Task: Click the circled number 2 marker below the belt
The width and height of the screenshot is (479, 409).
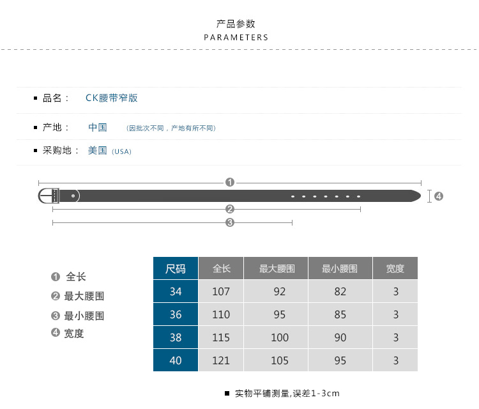Action: (230, 209)
